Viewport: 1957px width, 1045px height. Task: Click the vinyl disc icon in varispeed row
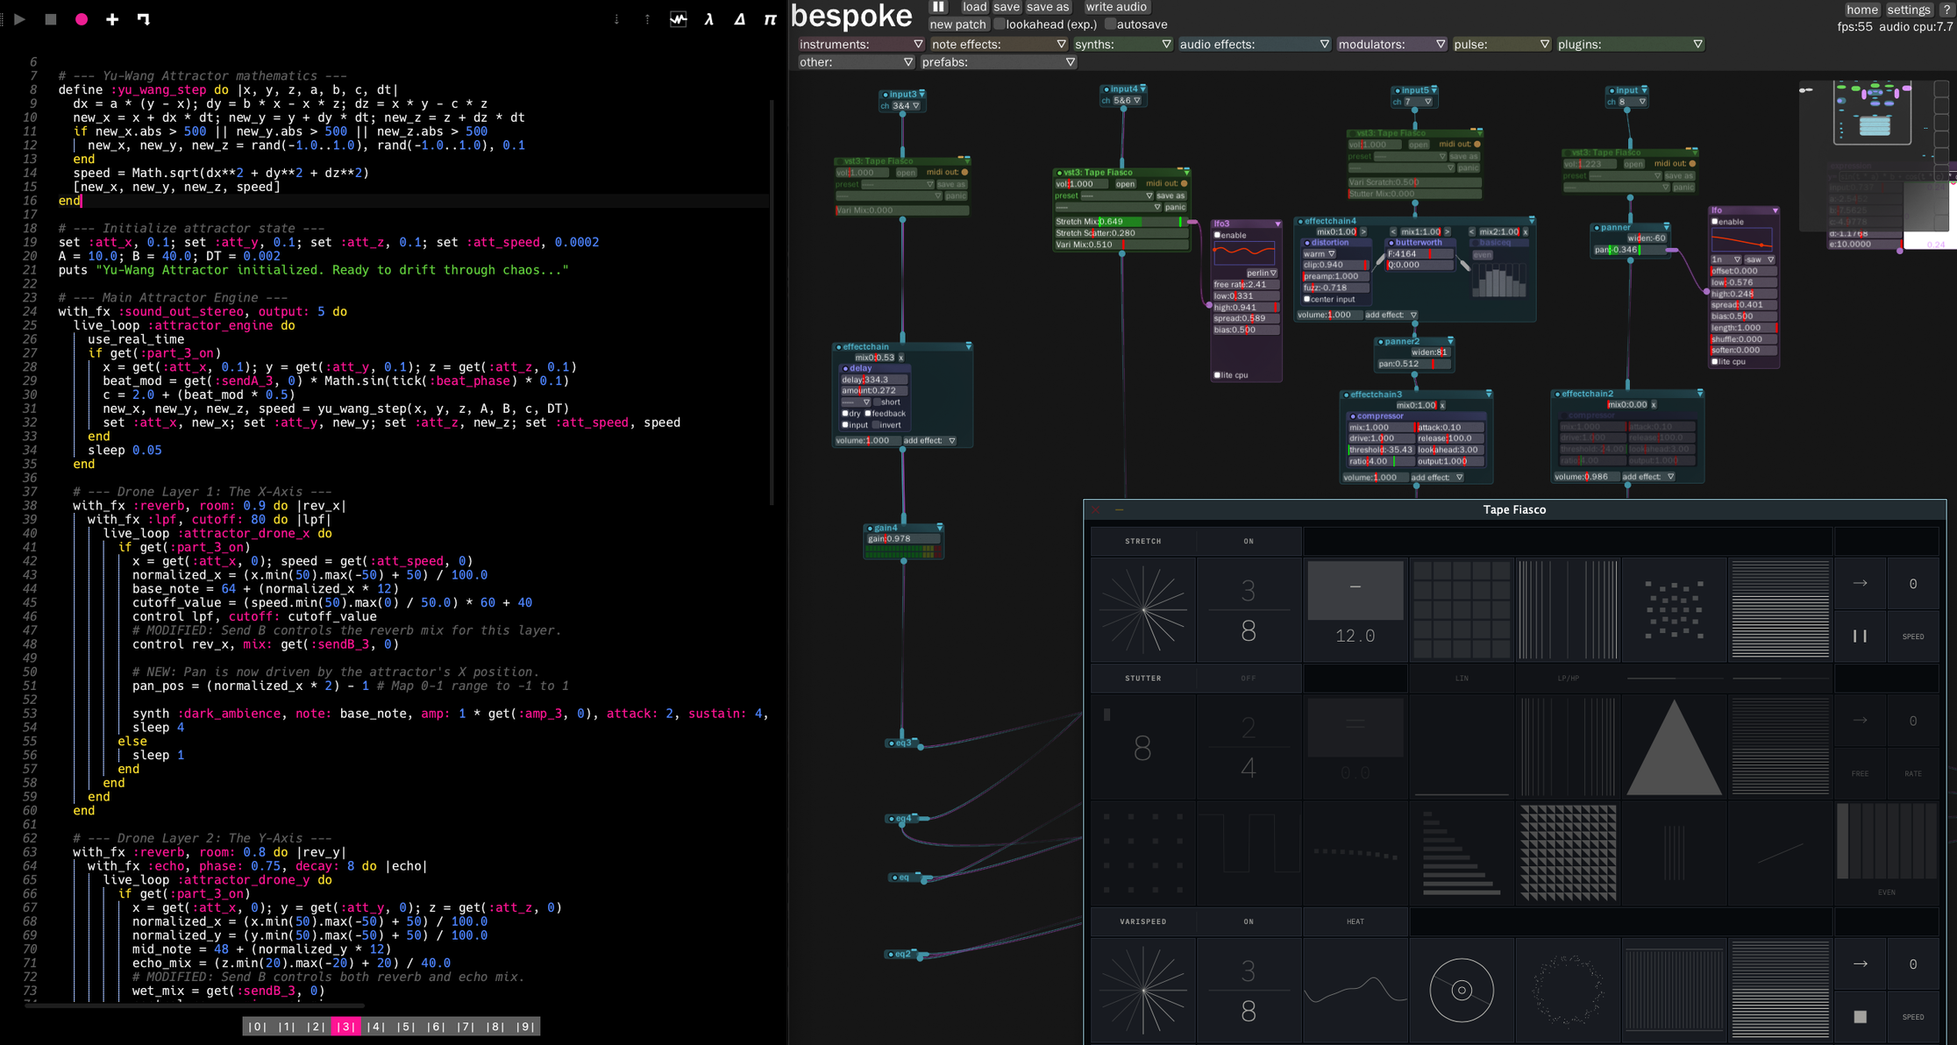coord(1462,991)
